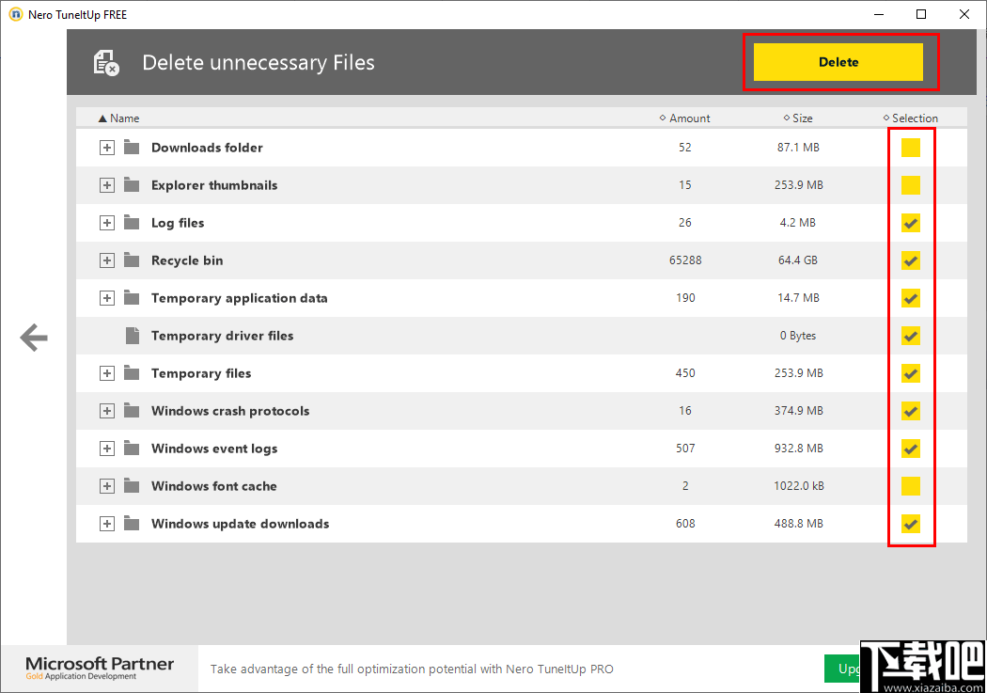Sort the list by Amount column
This screenshot has height=693, width=987.
click(x=689, y=118)
